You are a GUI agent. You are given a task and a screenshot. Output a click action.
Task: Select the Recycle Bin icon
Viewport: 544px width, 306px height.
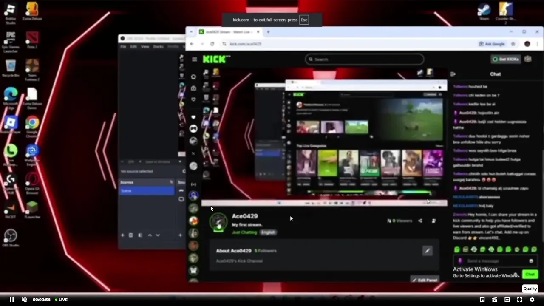11,69
